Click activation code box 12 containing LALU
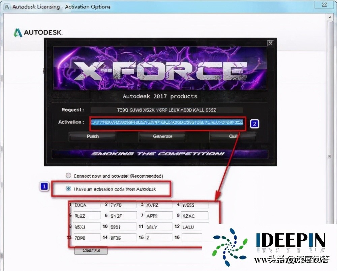Image resolution: width=337 pixels, height=271 pixels. [195, 227]
